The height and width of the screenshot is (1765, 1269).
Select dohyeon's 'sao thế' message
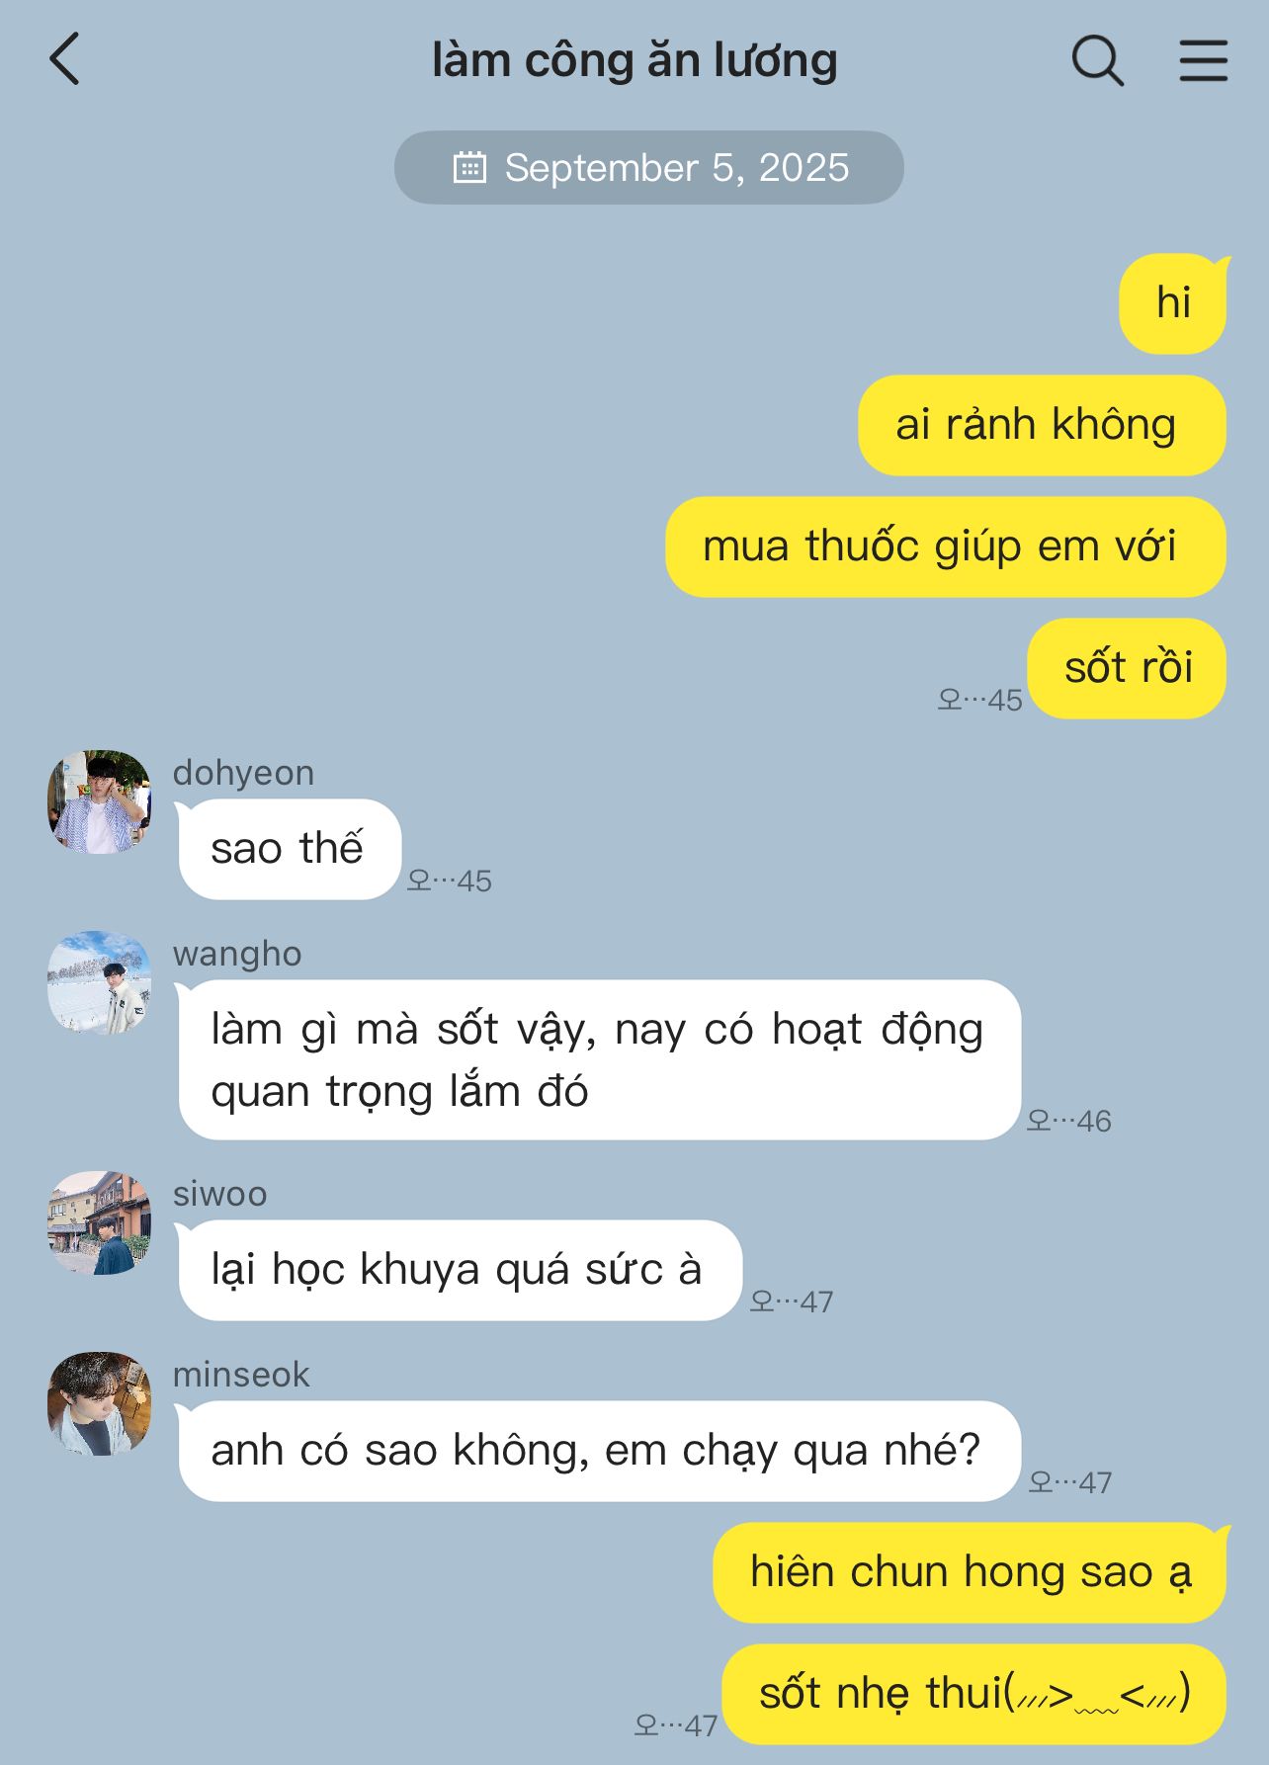click(289, 849)
